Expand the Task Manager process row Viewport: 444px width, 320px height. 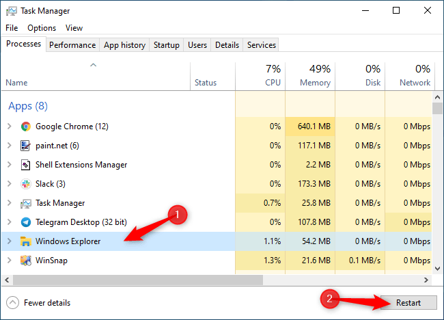tap(10, 203)
